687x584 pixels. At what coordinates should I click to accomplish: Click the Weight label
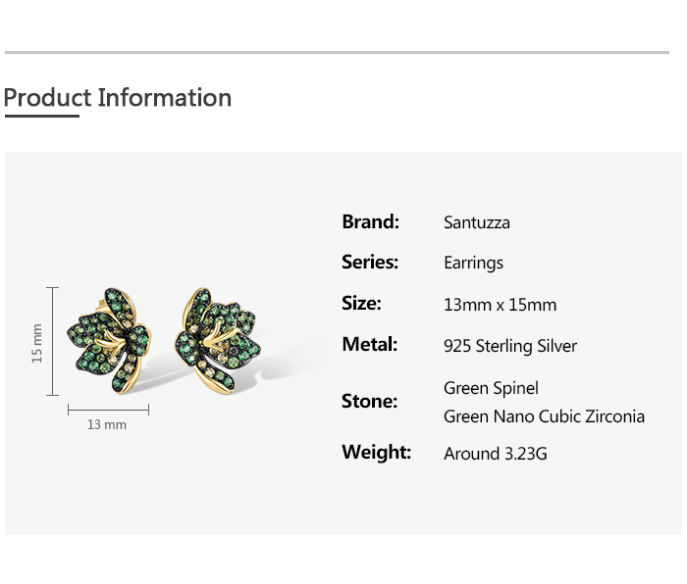pos(376,452)
